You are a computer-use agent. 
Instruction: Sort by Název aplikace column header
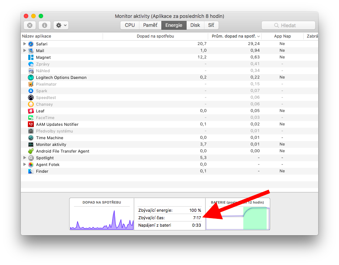[x=62, y=36]
